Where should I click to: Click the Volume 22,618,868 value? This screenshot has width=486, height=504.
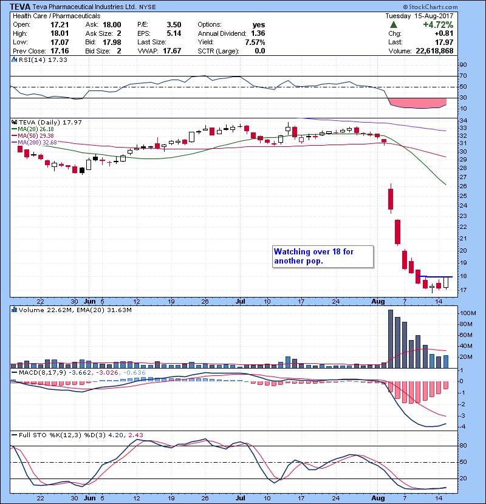(434, 51)
